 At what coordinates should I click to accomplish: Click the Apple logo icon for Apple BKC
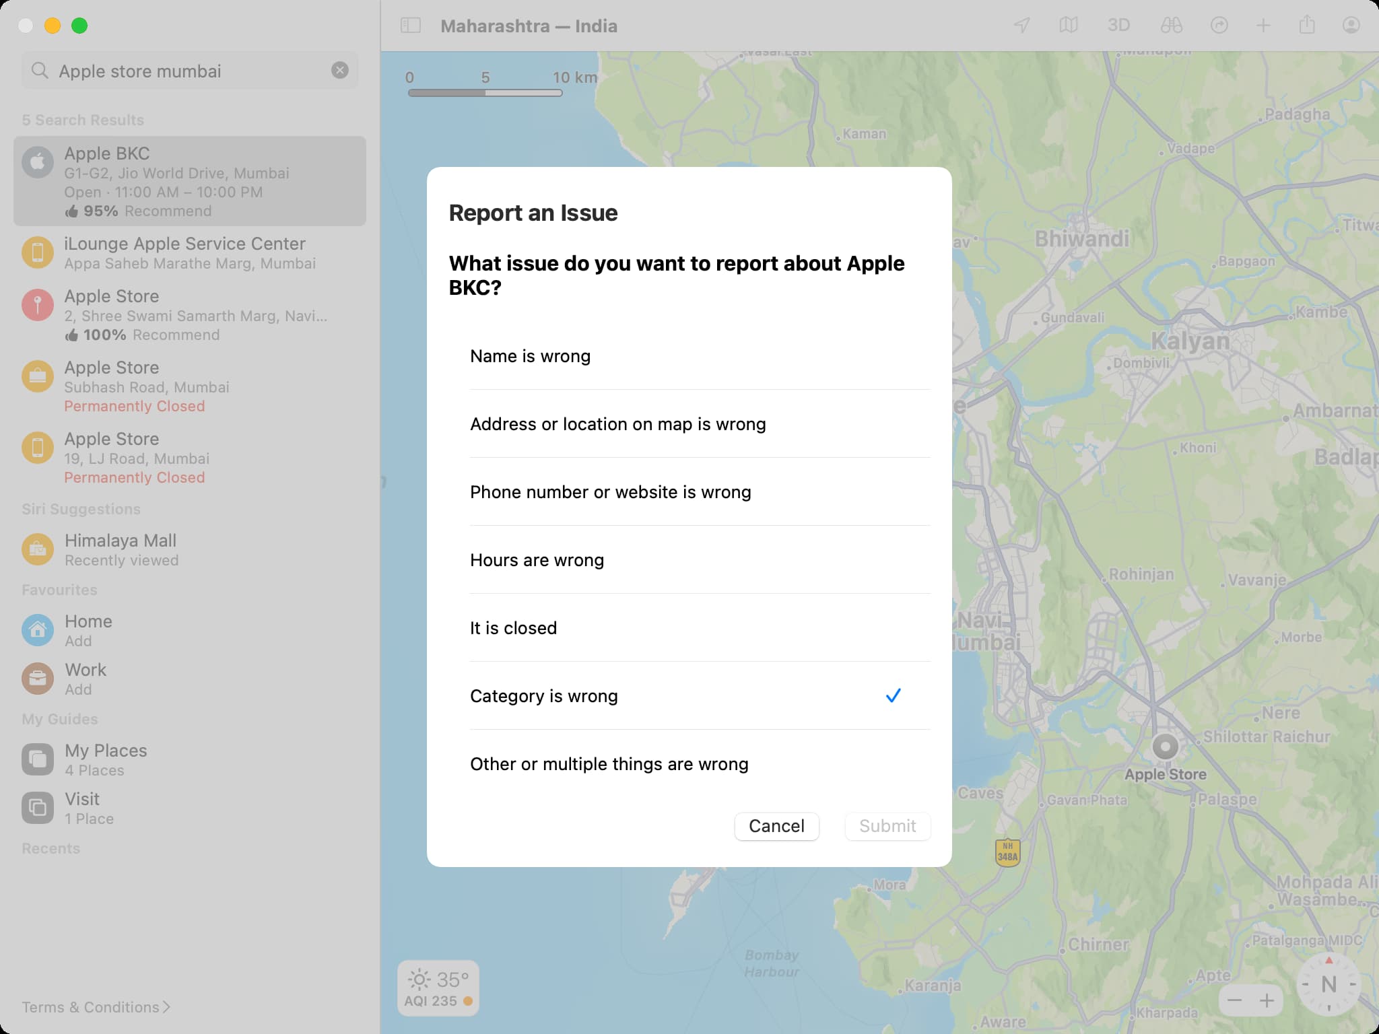pyautogui.click(x=38, y=162)
